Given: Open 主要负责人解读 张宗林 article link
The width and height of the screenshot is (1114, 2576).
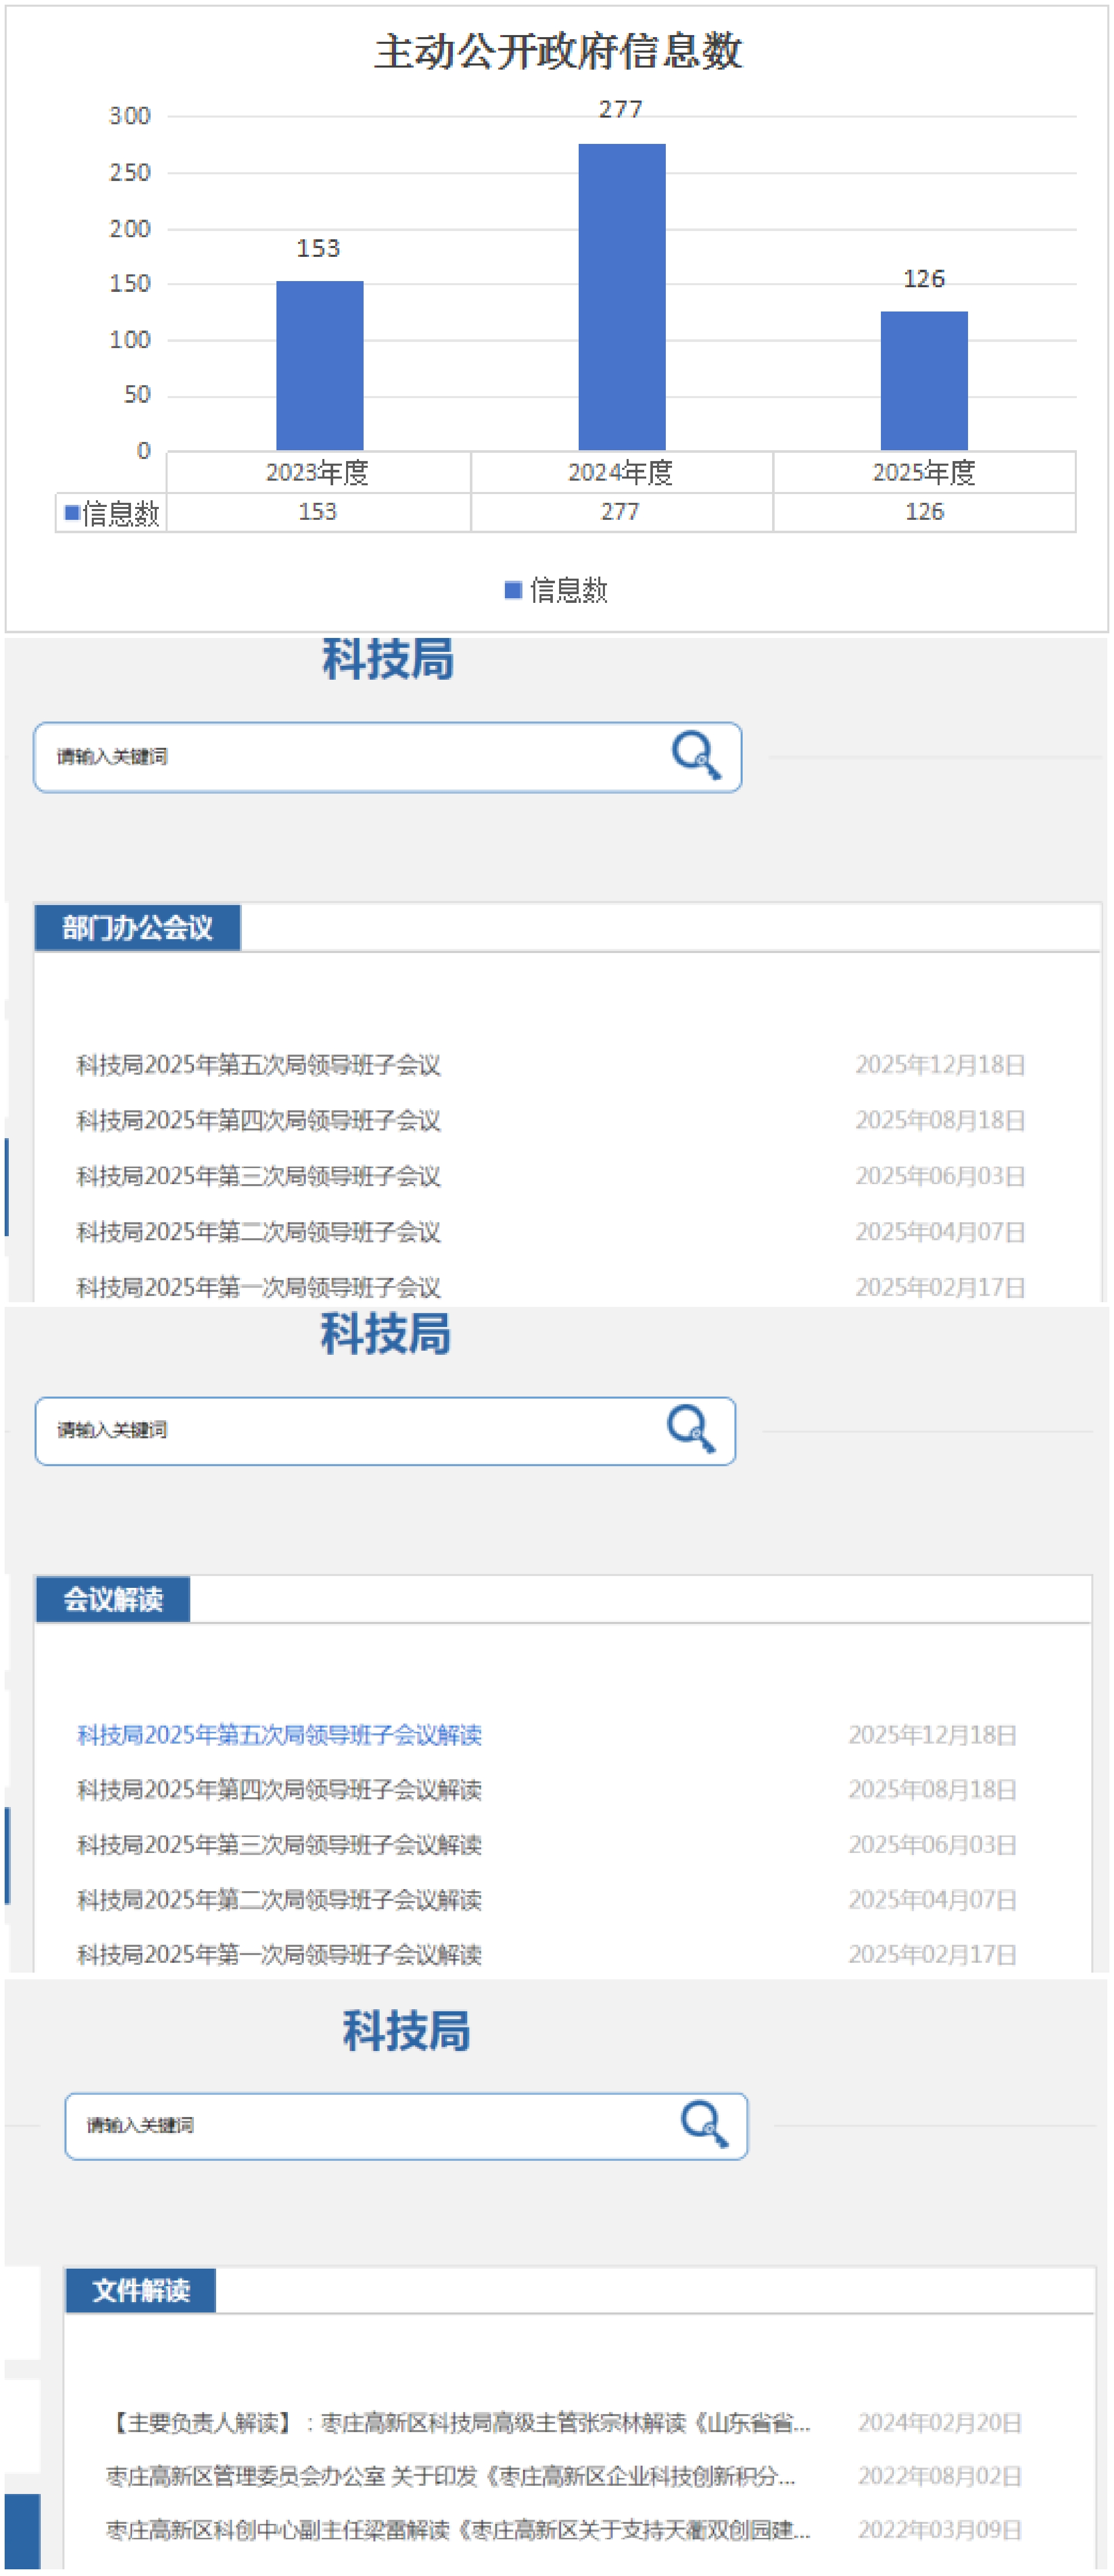Looking at the screenshot, I should [x=458, y=2423].
